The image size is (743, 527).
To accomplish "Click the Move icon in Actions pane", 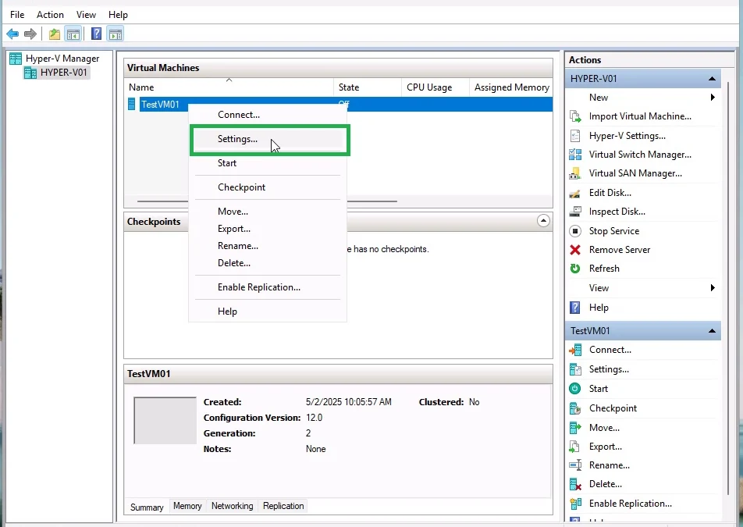I will tap(574, 428).
